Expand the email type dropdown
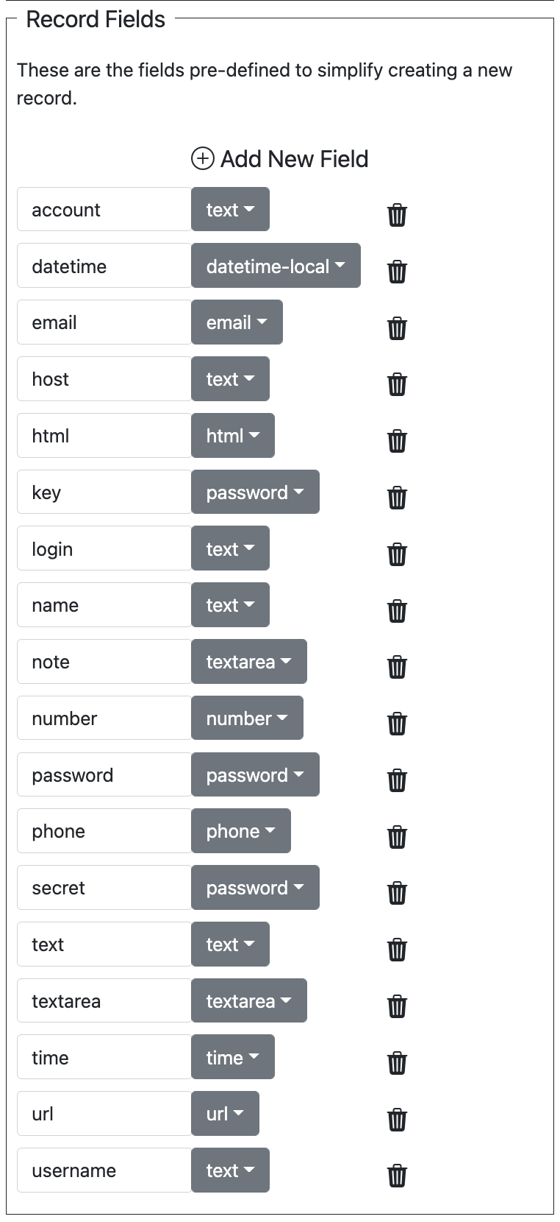The height and width of the screenshot is (1222, 560). [237, 322]
